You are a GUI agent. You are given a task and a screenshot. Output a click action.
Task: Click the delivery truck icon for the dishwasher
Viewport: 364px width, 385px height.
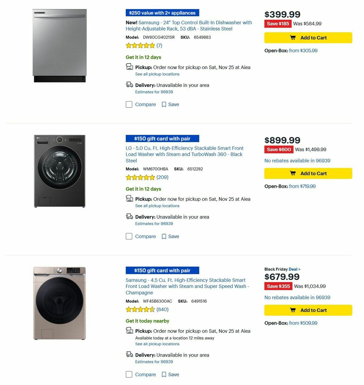tap(129, 85)
